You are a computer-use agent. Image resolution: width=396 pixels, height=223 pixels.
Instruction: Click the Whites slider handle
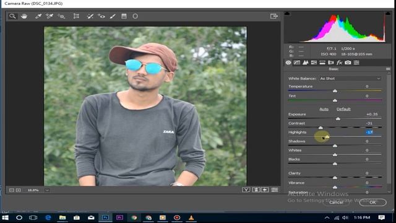click(335, 155)
